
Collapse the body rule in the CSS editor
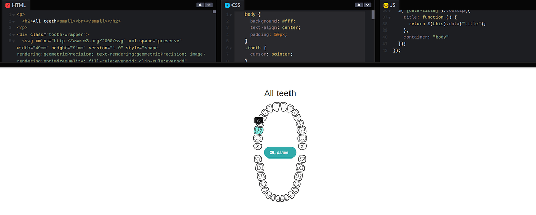coord(230,15)
